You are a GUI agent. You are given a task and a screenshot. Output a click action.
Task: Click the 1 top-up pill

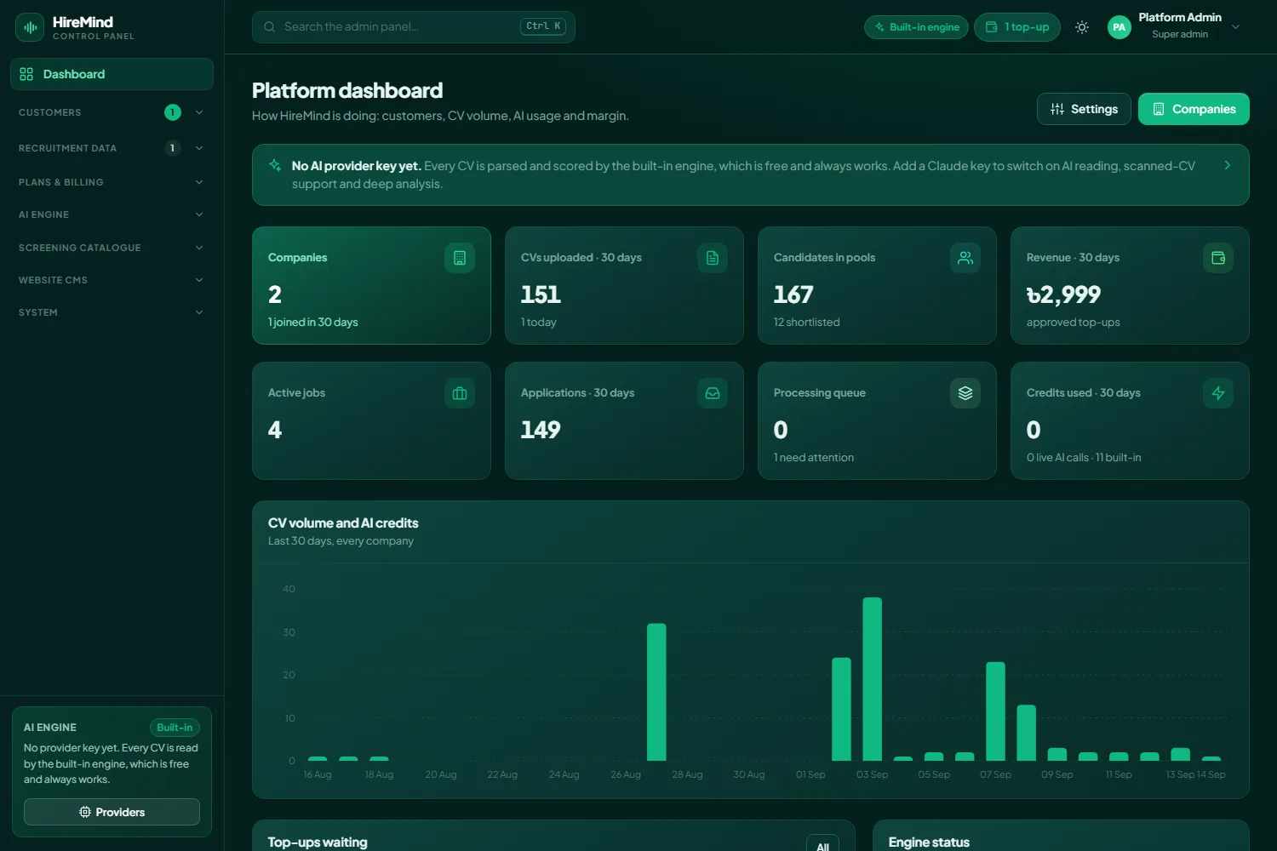[x=1017, y=27]
